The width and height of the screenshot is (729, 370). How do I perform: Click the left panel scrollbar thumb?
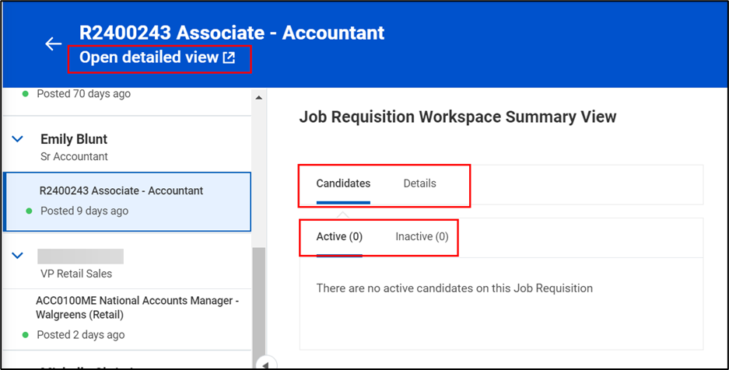pos(259,303)
